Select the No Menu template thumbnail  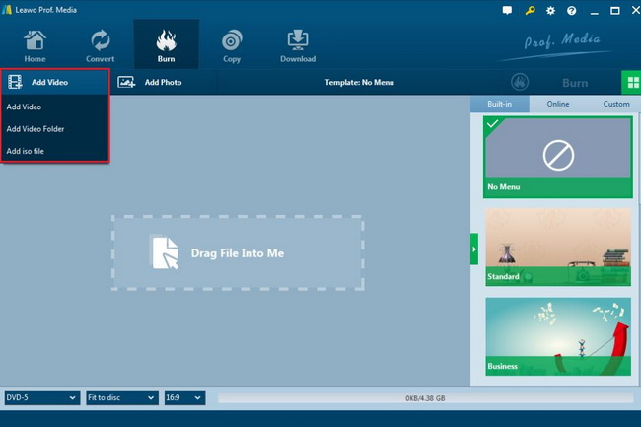tap(558, 157)
